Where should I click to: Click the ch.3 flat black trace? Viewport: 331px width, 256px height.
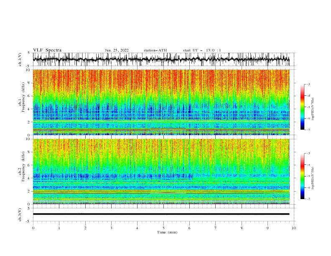[161, 214]
